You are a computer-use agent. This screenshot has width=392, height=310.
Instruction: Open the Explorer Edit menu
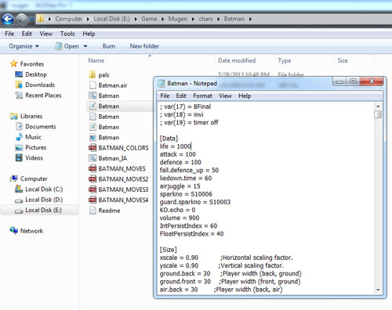click(x=27, y=34)
